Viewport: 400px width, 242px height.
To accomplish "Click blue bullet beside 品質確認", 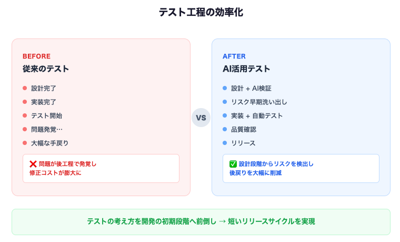I will point(225,129).
